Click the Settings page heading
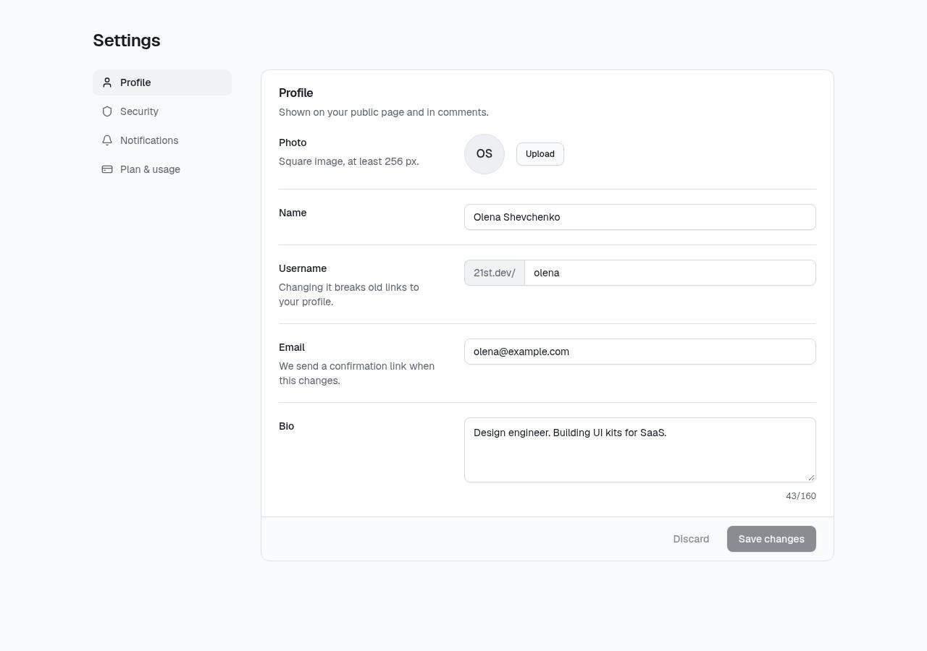The height and width of the screenshot is (651, 927). [127, 41]
